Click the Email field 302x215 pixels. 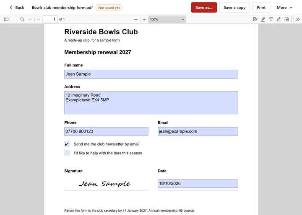pos(198,131)
